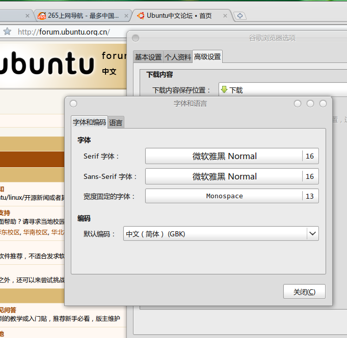Image resolution: width=347 pixels, height=338 pixels.
Task: Open 默认编码 GBK dropdown
Action: tap(221, 234)
